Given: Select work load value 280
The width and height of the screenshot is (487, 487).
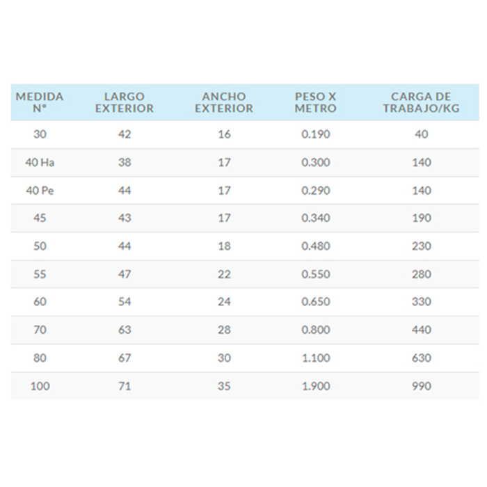Looking at the screenshot, I should click(422, 274).
